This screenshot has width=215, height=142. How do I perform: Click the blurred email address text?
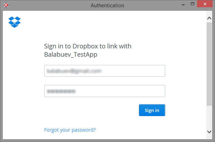click(x=74, y=71)
